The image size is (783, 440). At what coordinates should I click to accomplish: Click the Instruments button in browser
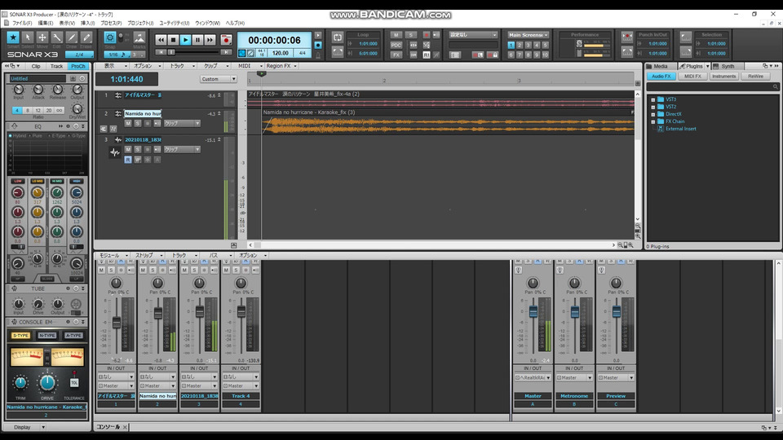[724, 76]
